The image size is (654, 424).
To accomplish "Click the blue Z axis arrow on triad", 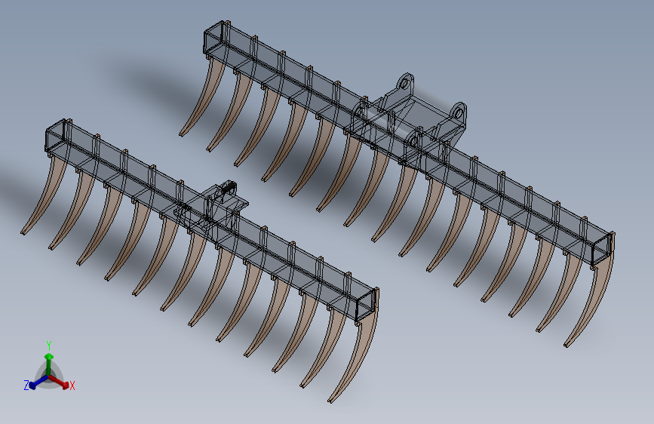I will click(38, 383).
